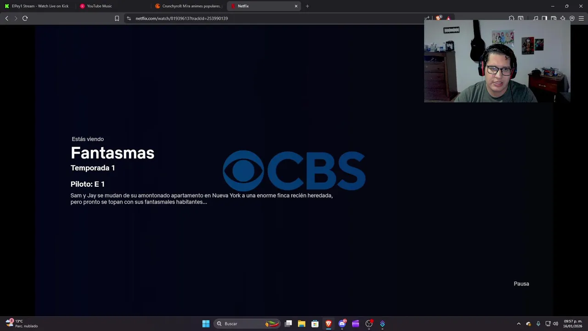Click the microphone tray icon
The height and width of the screenshot is (331, 588).
538,324
